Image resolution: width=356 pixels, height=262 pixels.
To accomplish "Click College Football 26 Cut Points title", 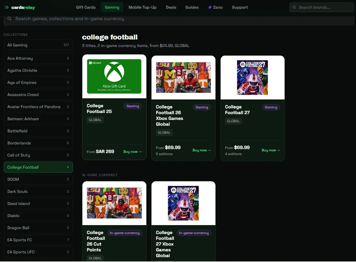I will pos(96,241).
